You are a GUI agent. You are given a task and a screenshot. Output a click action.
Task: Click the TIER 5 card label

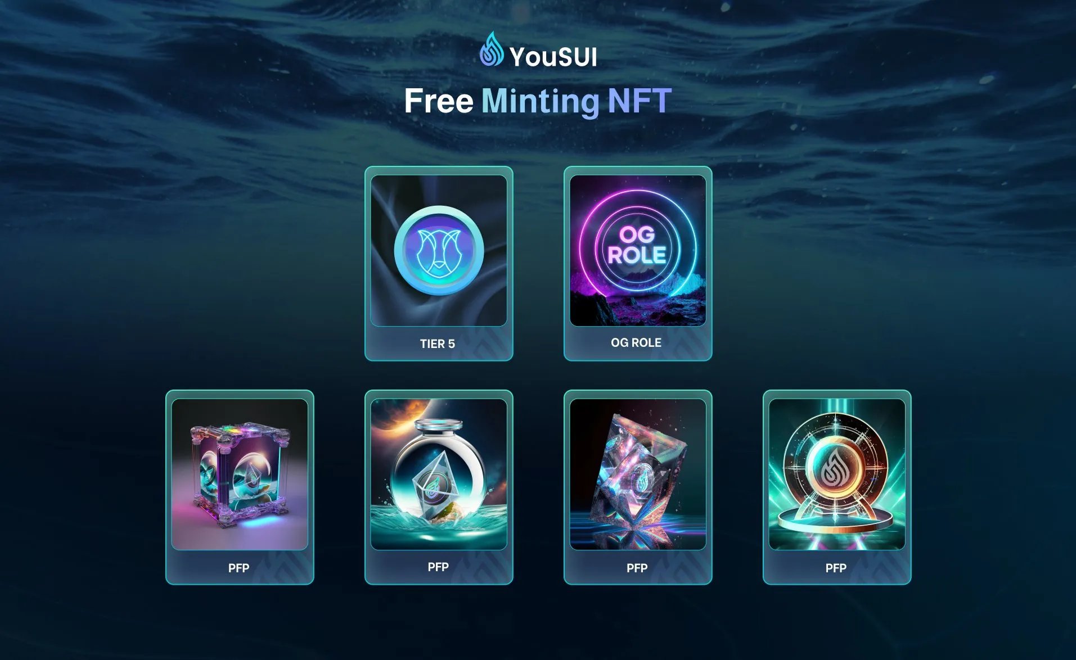tap(437, 343)
